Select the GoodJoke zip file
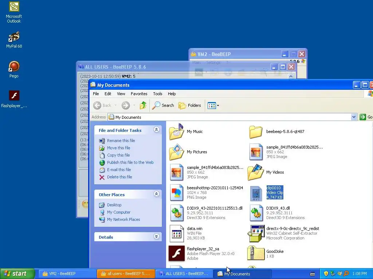The height and width of the screenshot is (279, 373). point(266,253)
